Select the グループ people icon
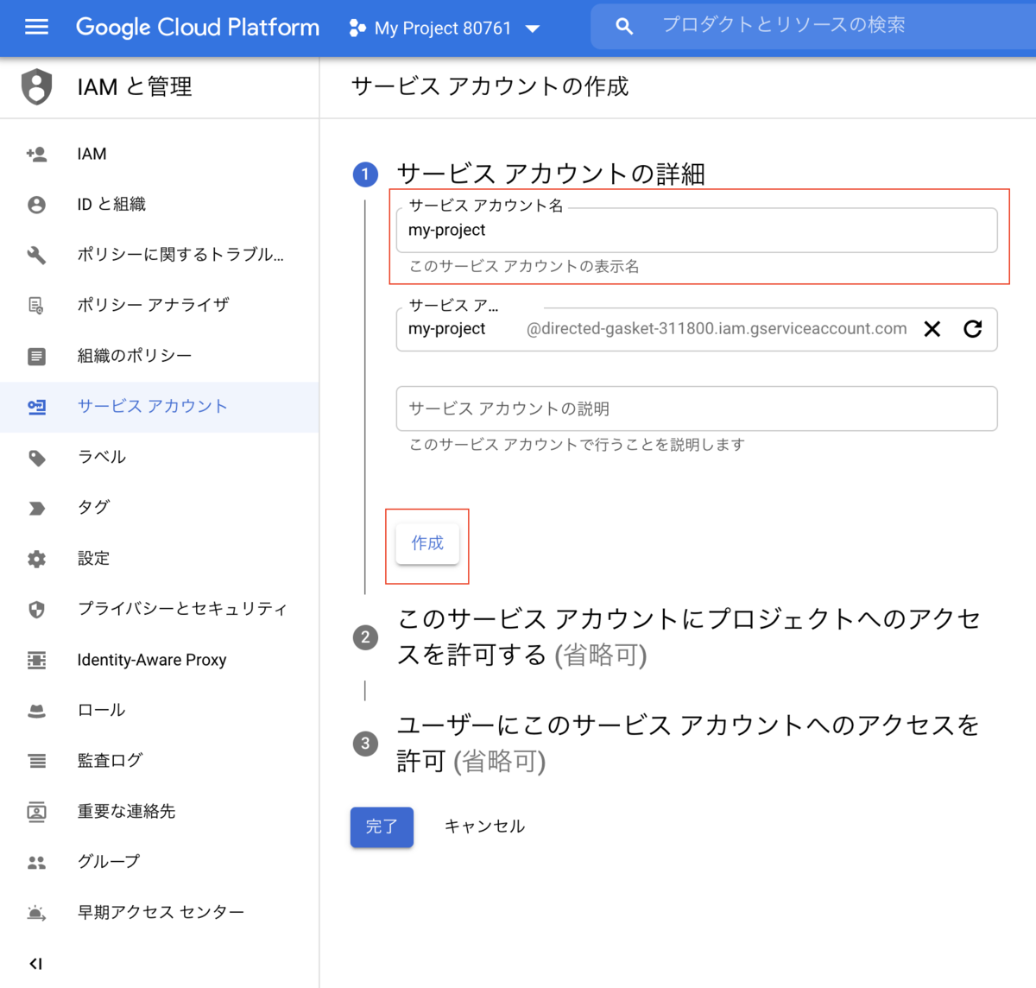1036x988 pixels. click(x=36, y=861)
